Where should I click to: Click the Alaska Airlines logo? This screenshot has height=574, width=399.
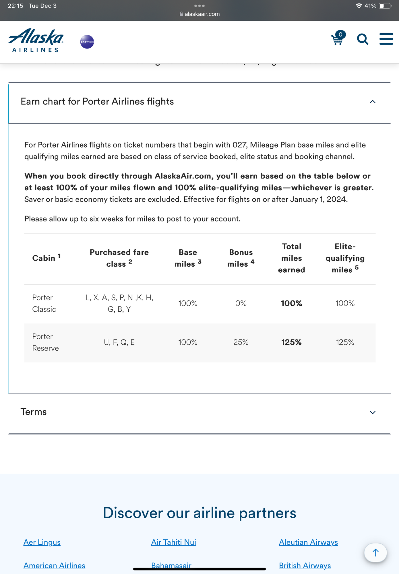pos(36,40)
